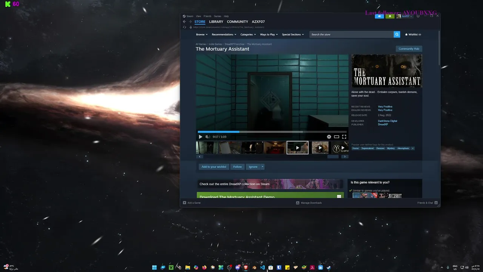
Task: Select the highlighted Mortuary Assistant trailer thumbnail
Action: pyautogui.click(x=297, y=148)
